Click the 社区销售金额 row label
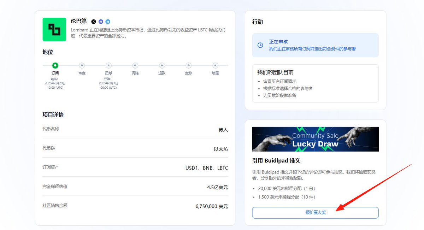Viewport: 424px width, 230px height. point(55,205)
